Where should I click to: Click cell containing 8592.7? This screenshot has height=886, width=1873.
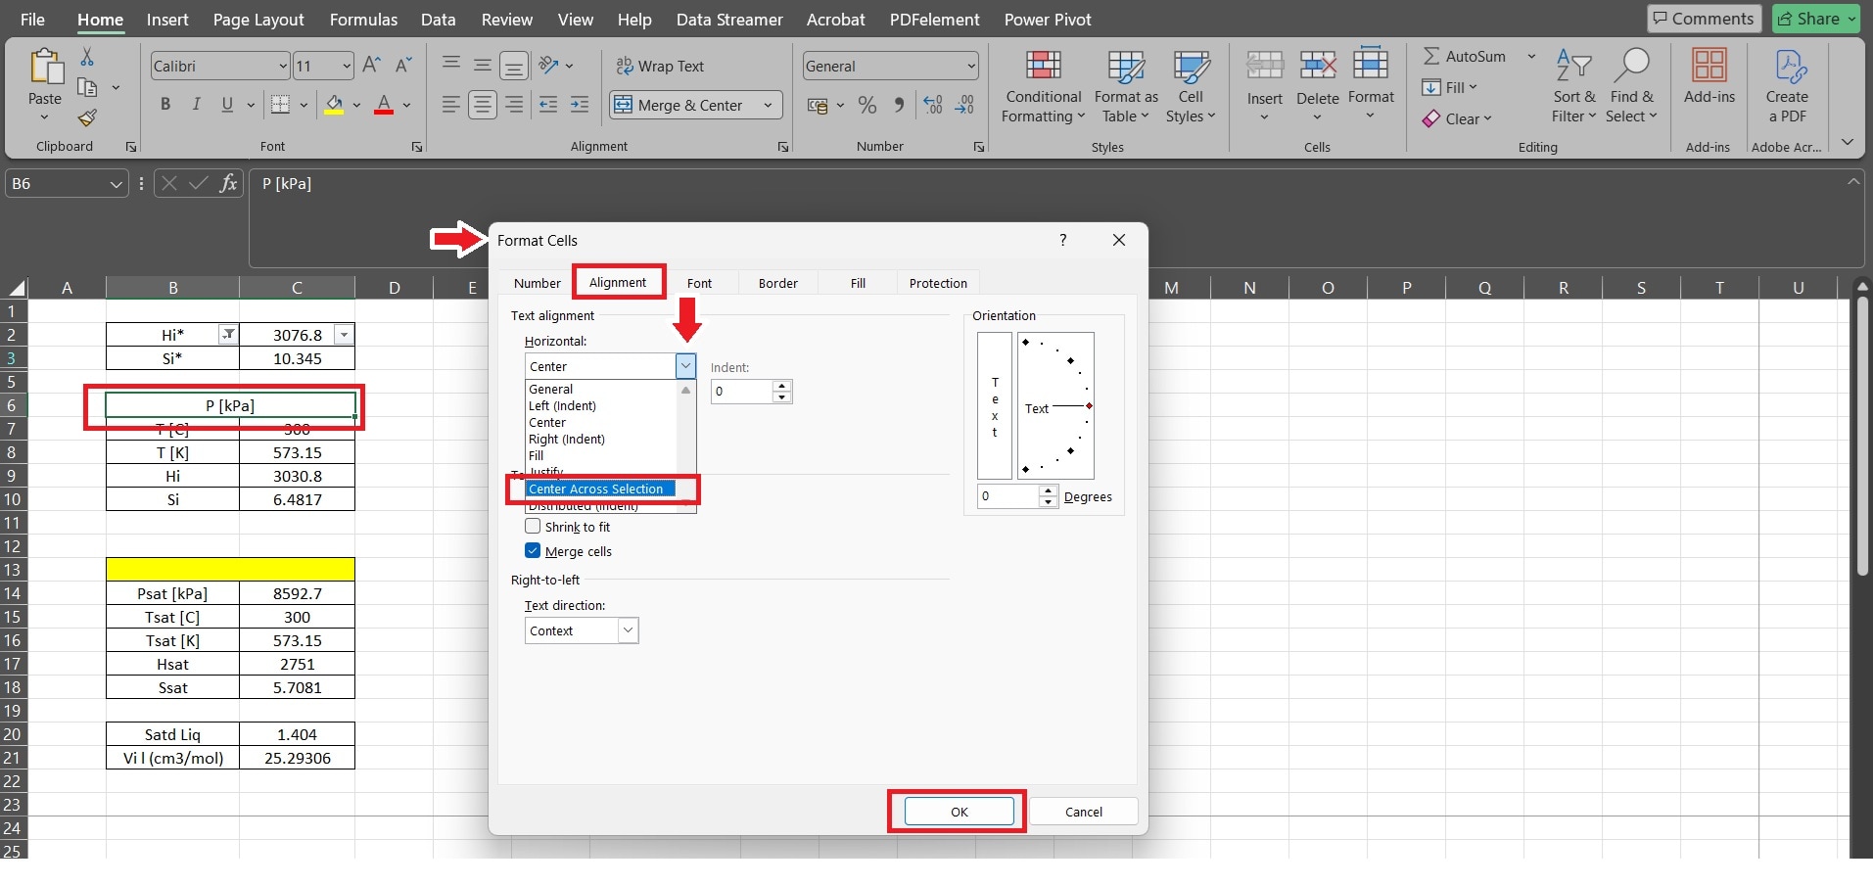pyautogui.click(x=297, y=593)
